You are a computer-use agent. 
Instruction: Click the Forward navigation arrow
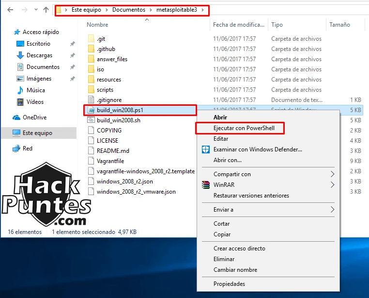coord(25,10)
